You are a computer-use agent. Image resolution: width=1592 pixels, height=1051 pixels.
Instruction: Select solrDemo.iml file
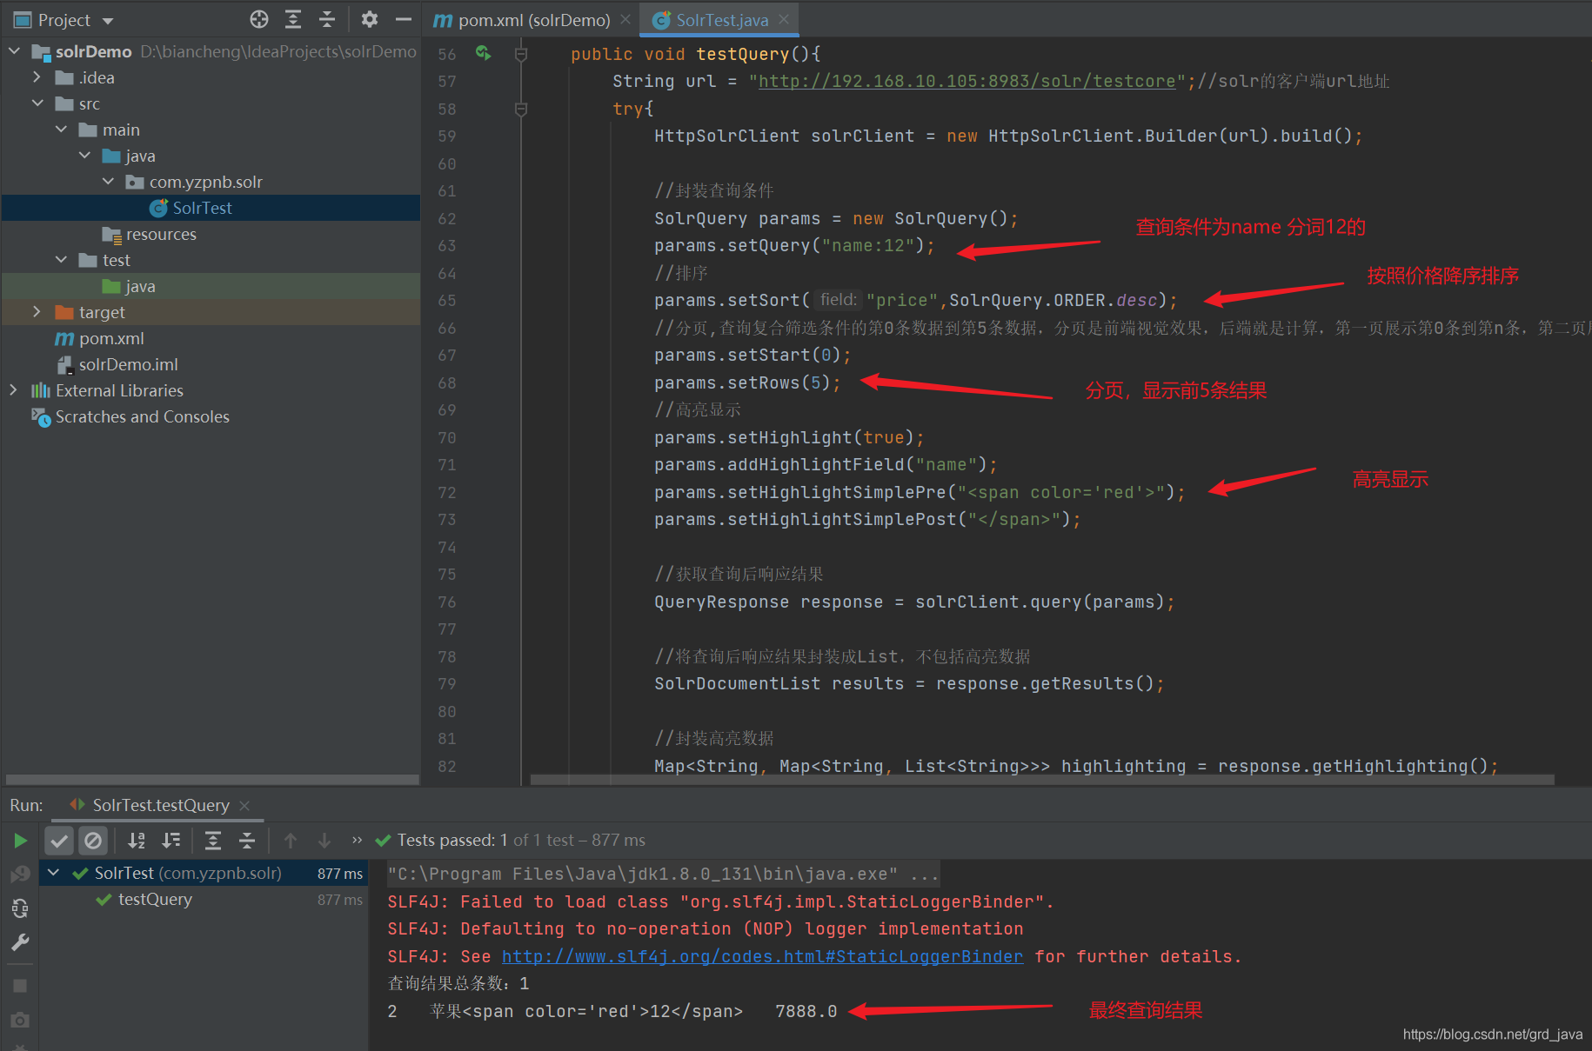pyautogui.click(x=128, y=364)
